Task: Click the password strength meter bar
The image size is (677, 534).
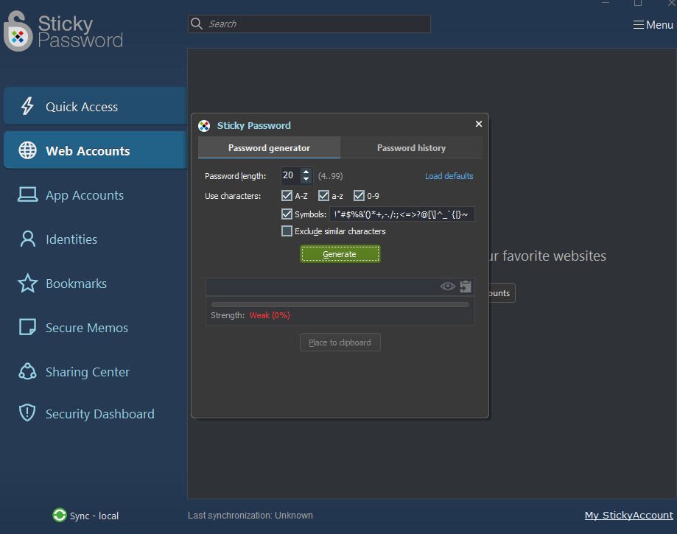Action: tap(340, 304)
